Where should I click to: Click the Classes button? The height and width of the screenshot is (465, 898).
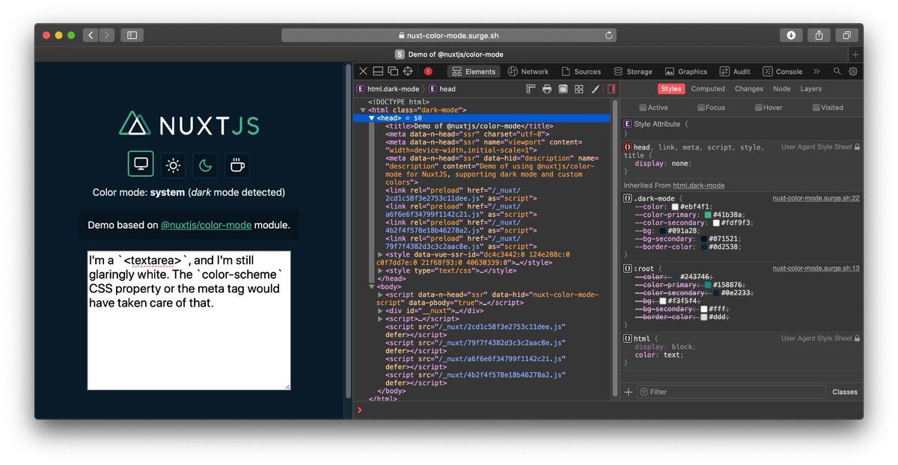pyautogui.click(x=844, y=392)
